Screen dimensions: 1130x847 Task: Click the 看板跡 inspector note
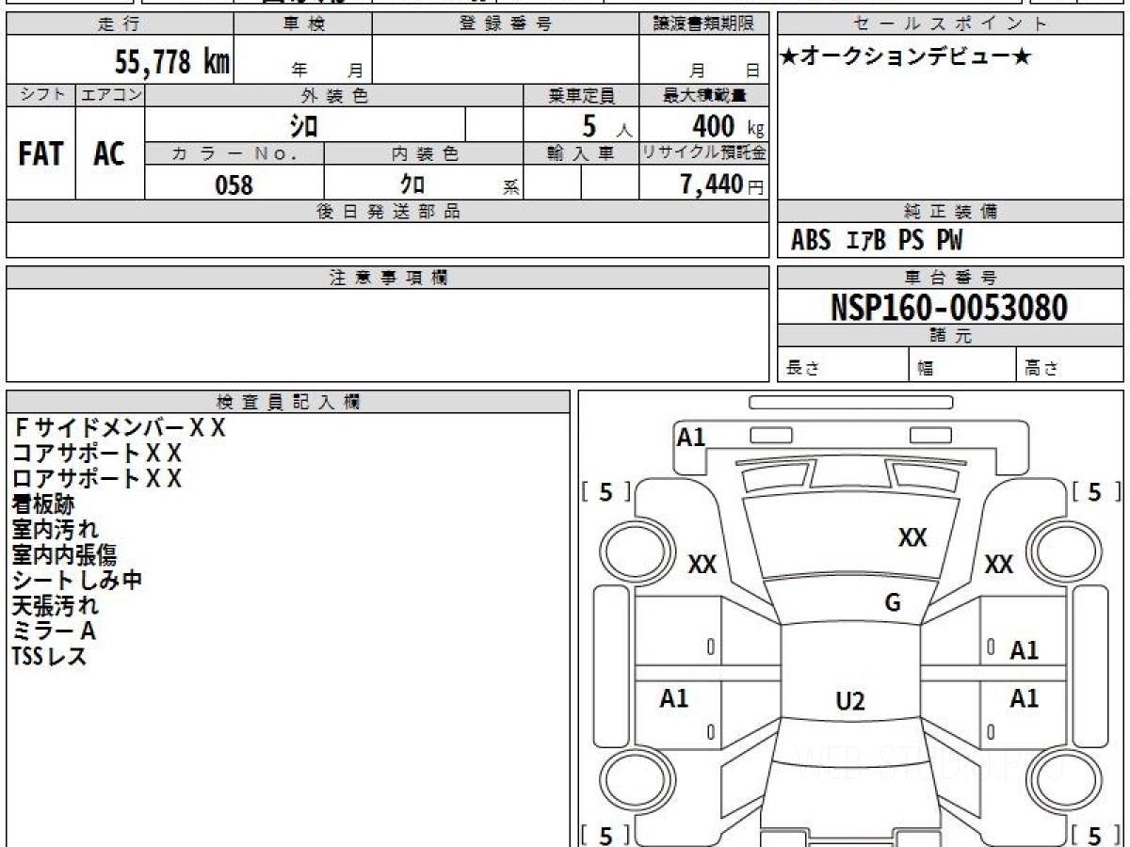(x=43, y=504)
